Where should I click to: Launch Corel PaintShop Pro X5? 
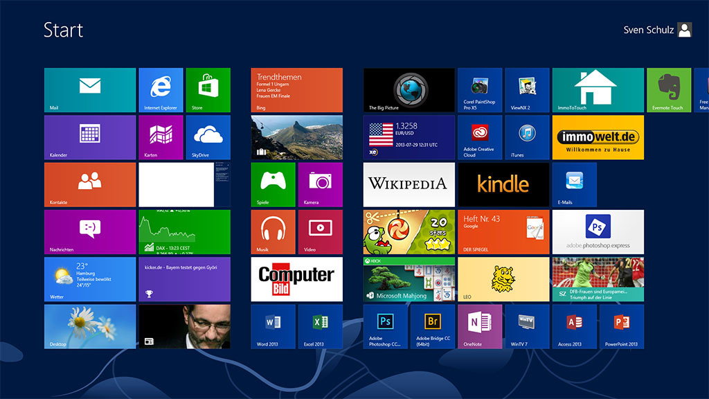pyautogui.click(x=480, y=90)
